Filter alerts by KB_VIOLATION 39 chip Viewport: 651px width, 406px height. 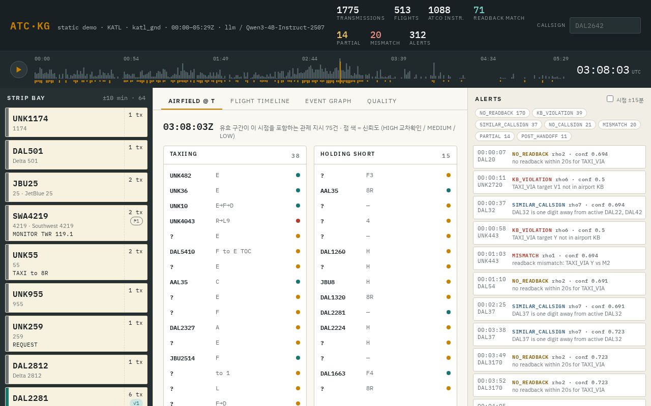tap(559, 113)
